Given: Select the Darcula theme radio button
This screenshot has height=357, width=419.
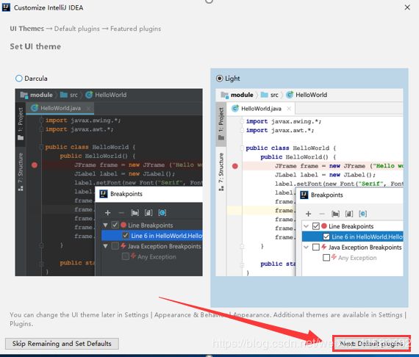Looking at the screenshot, I should (x=18, y=79).
